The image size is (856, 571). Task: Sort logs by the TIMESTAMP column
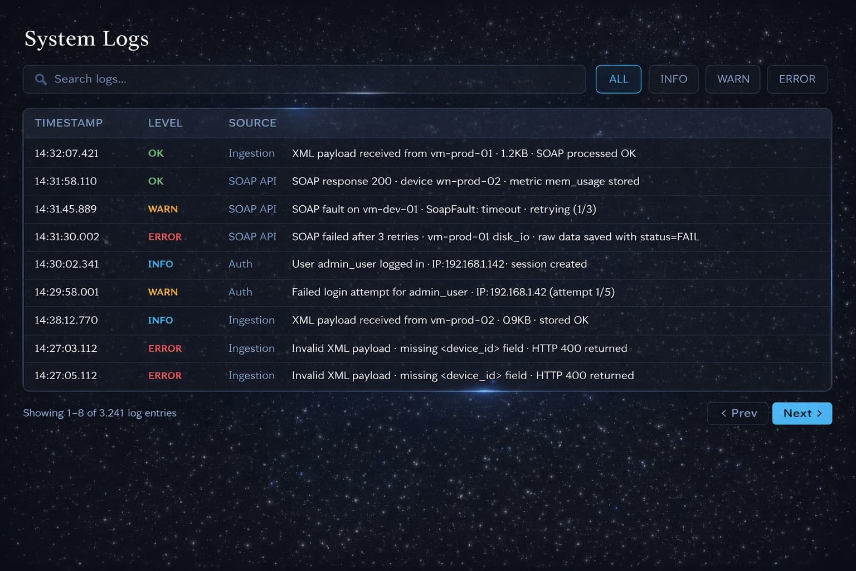pos(69,123)
